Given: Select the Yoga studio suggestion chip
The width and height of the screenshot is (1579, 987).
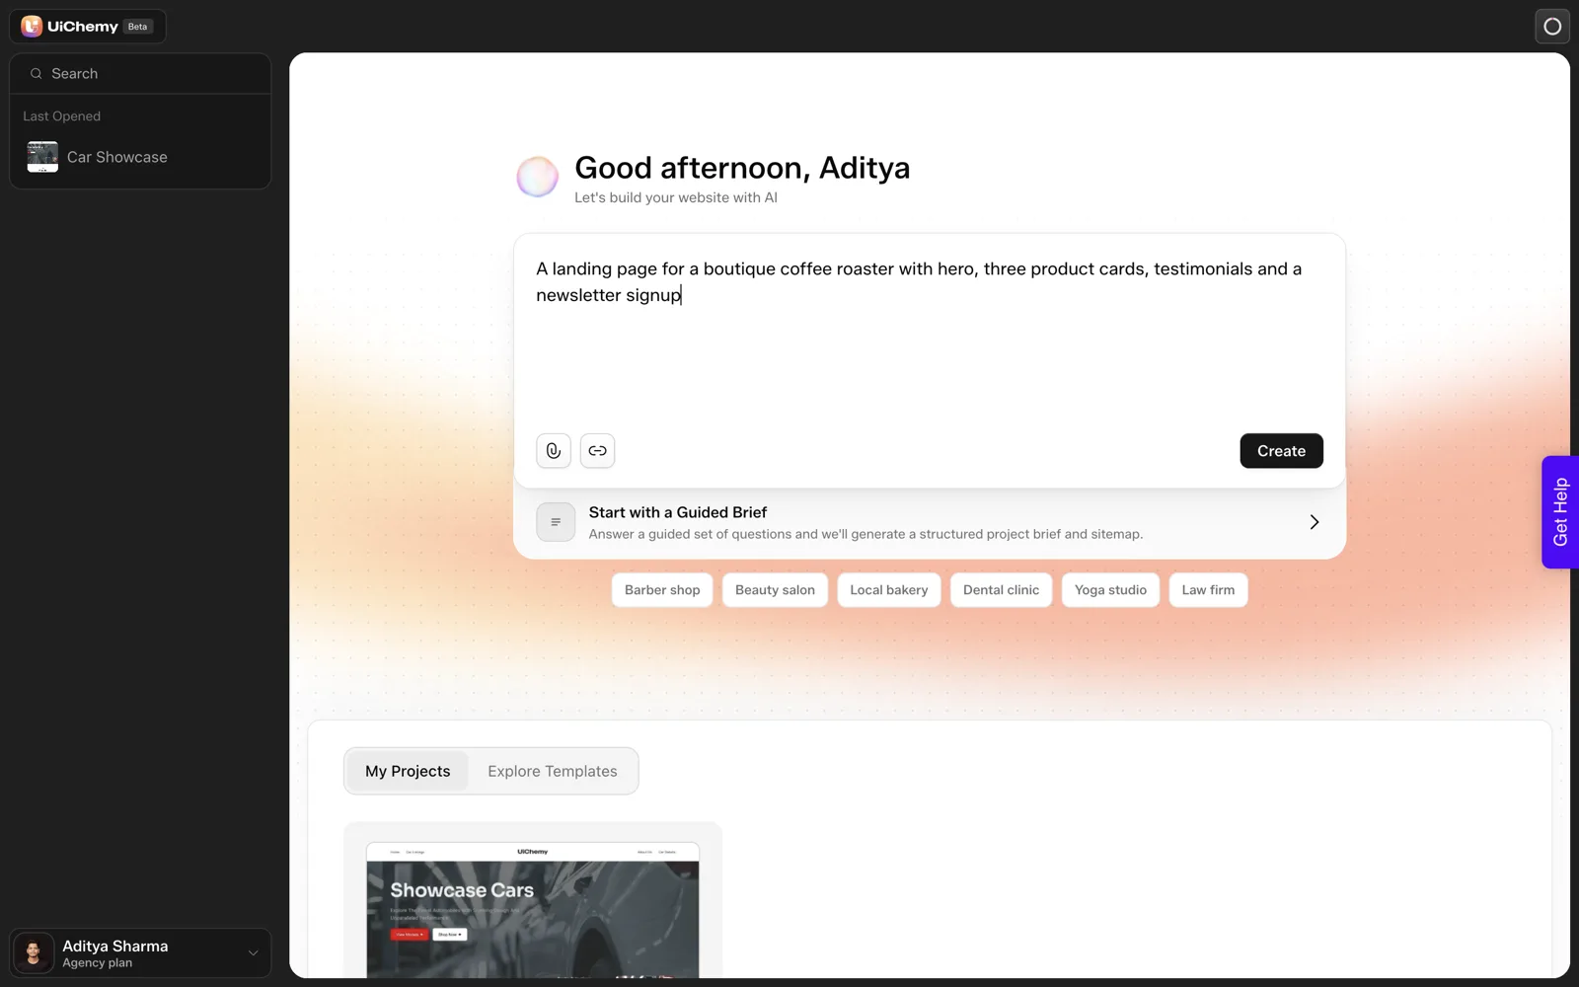Looking at the screenshot, I should [1110, 590].
